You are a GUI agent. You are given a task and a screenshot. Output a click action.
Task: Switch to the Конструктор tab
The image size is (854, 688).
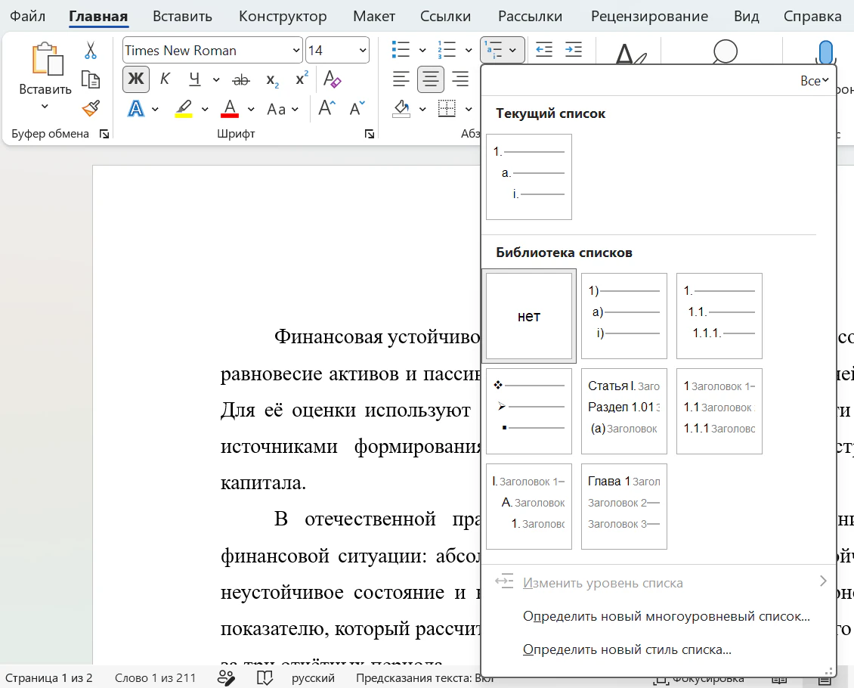[283, 17]
